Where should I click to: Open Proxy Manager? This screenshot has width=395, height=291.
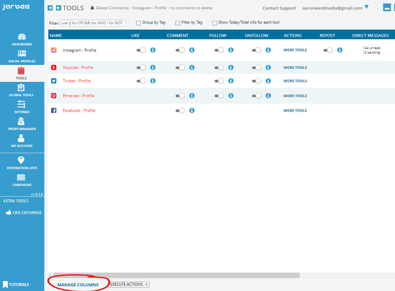(x=21, y=124)
